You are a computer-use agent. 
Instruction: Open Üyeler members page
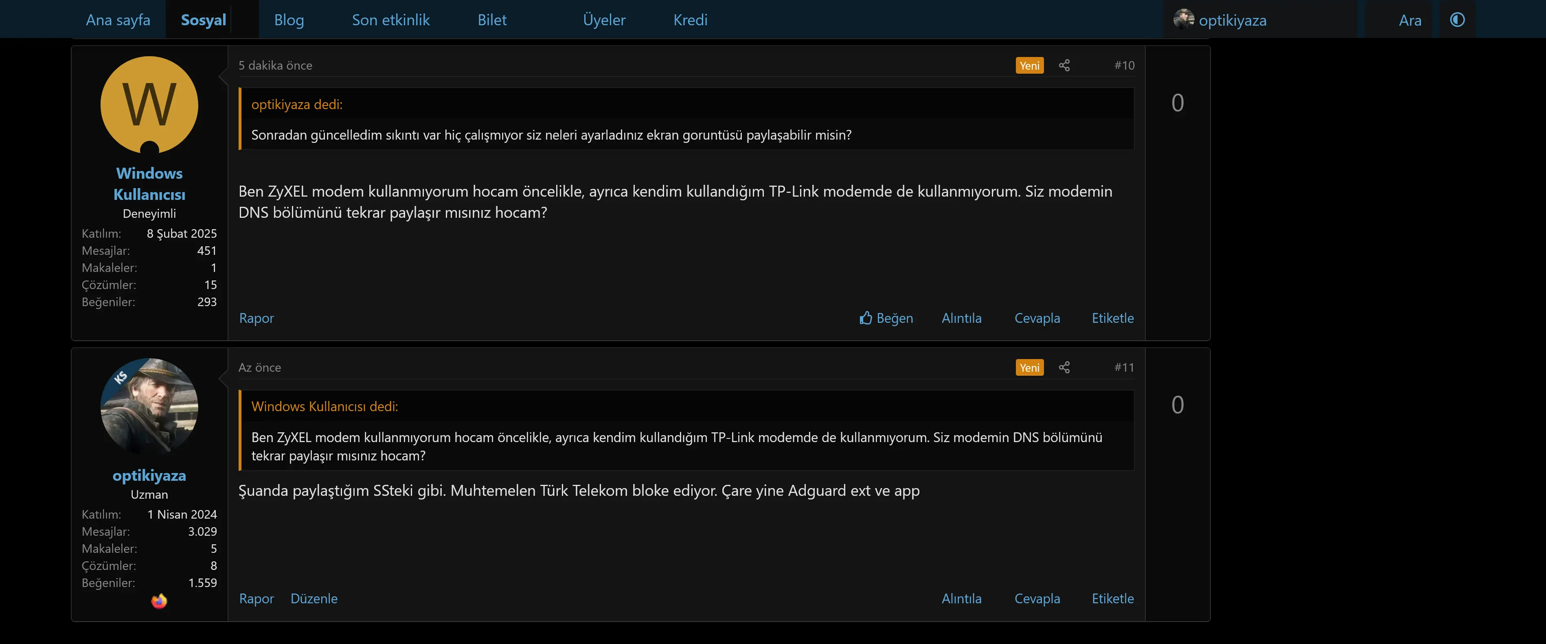[604, 20]
